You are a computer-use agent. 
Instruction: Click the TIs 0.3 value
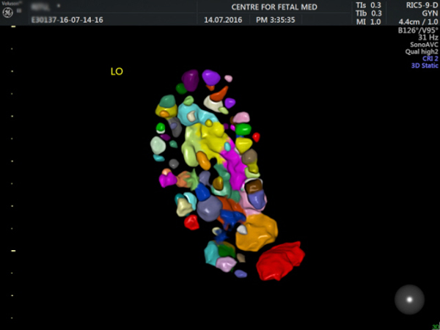(x=368, y=5)
